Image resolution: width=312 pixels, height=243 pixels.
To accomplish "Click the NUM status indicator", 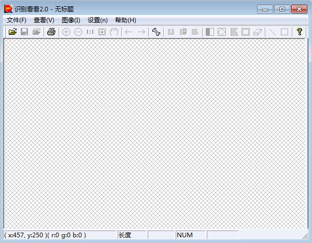I will [x=190, y=235].
